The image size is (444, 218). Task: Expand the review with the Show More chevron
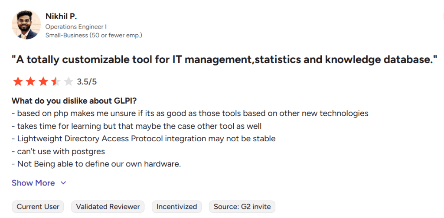[63, 183]
